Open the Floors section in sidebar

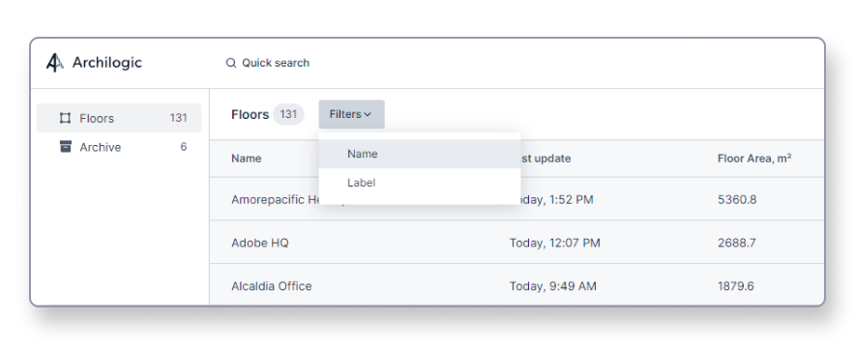(119, 118)
